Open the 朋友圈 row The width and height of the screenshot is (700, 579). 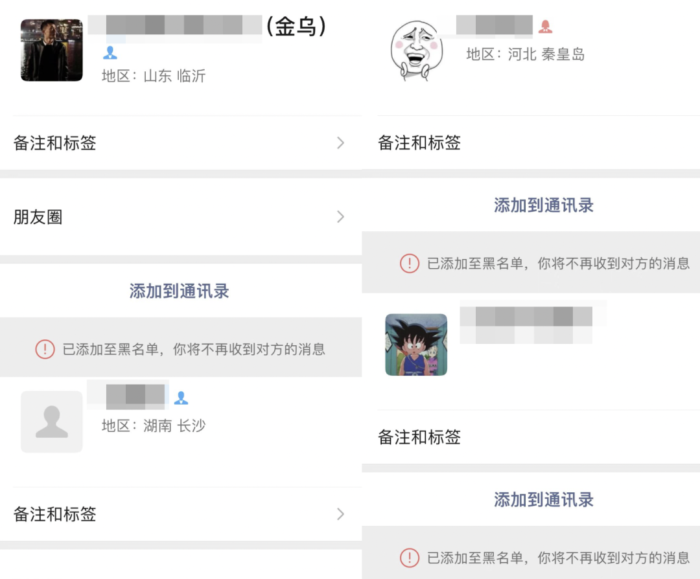click(x=181, y=217)
